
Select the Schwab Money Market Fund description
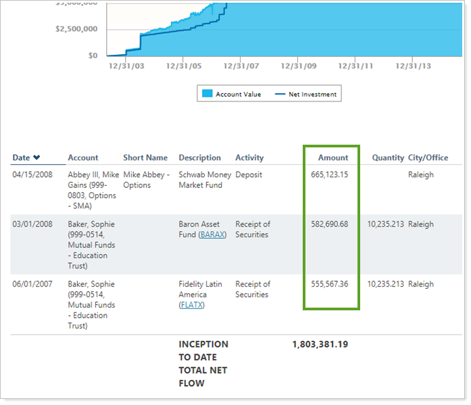(201, 180)
